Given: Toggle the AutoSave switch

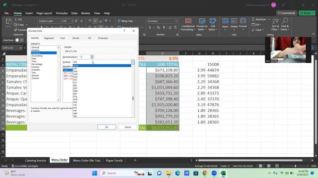Looking at the screenshot, I should tap(19, 40).
